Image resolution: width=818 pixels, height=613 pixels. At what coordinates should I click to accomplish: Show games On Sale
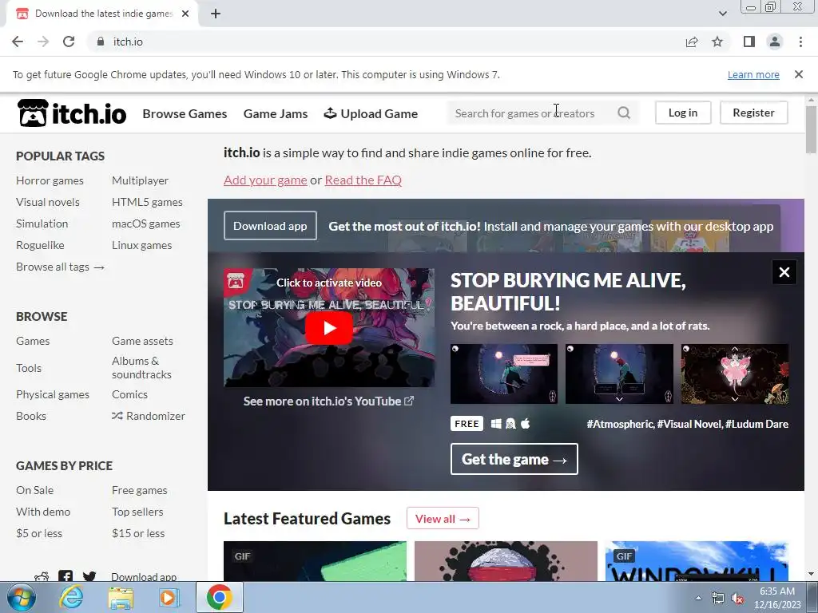pos(34,490)
